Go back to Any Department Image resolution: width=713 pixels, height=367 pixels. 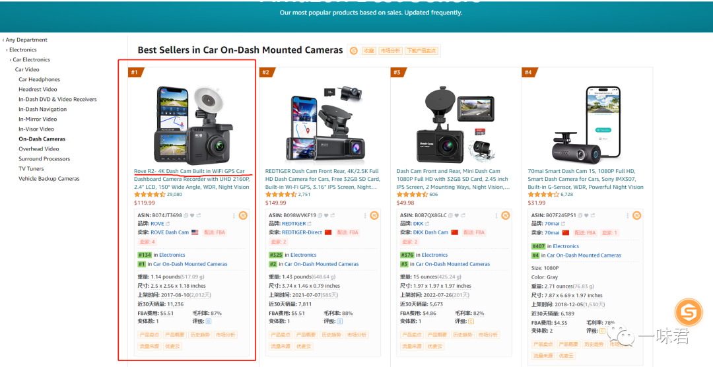pyautogui.click(x=24, y=40)
